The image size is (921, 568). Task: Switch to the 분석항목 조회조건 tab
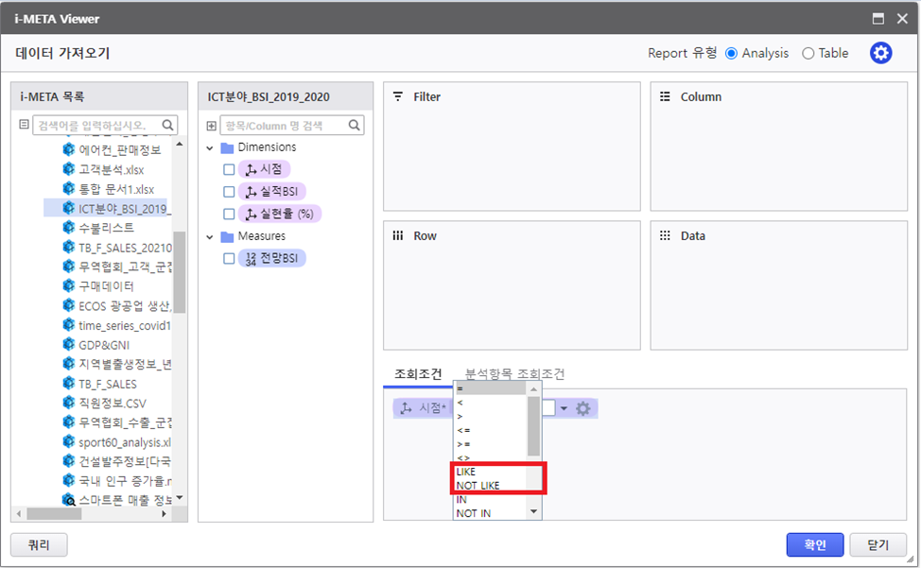pos(514,373)
